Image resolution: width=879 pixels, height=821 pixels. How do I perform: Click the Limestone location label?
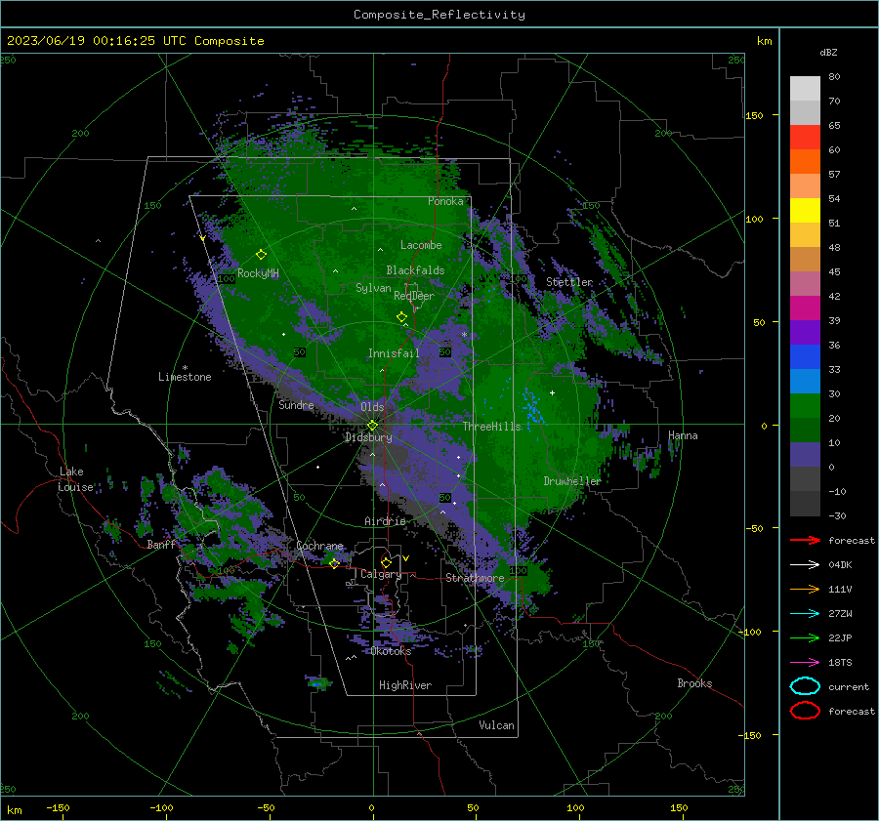click(x=185, y=377)
